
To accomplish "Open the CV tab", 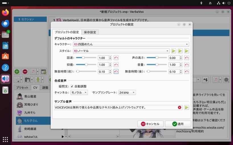I will 35,88.
